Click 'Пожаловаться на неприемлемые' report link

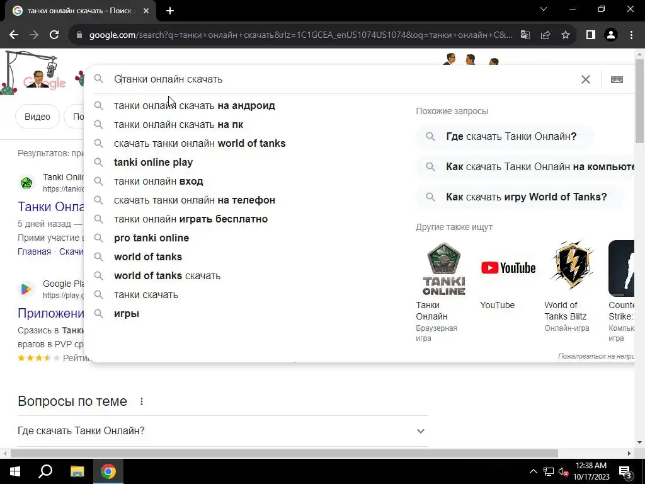pos(596,357)
